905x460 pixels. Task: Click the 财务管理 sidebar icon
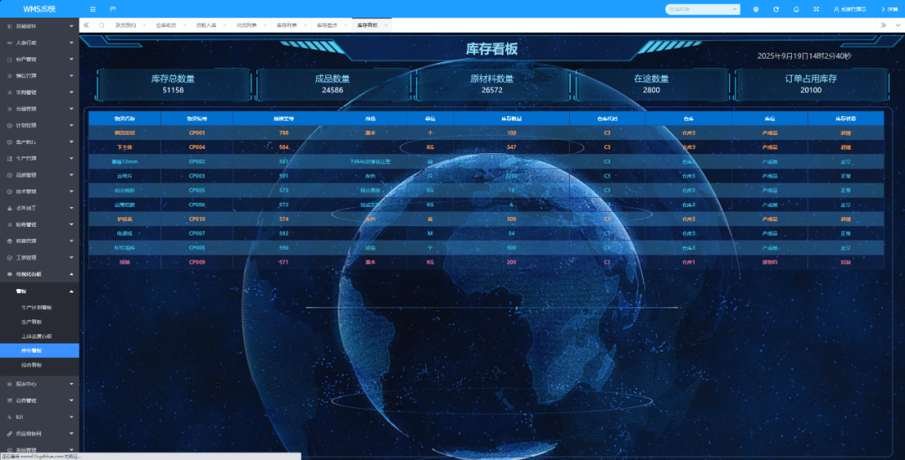pos(9,225)
